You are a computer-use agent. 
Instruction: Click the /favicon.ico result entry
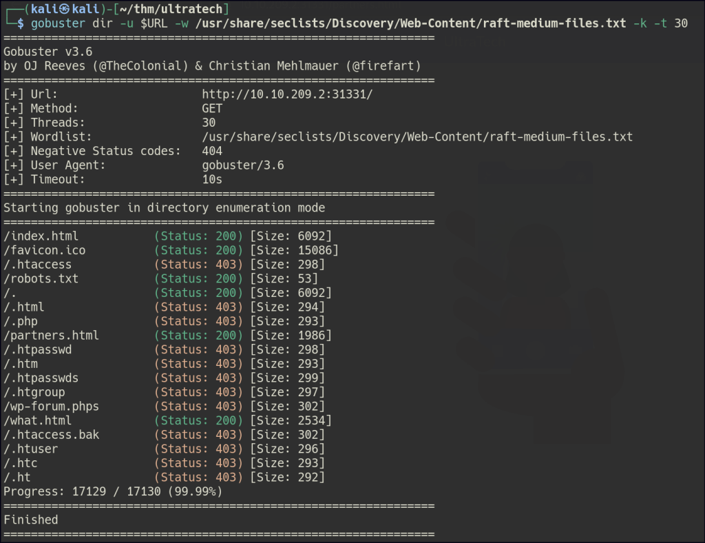(x=44, y=251)
